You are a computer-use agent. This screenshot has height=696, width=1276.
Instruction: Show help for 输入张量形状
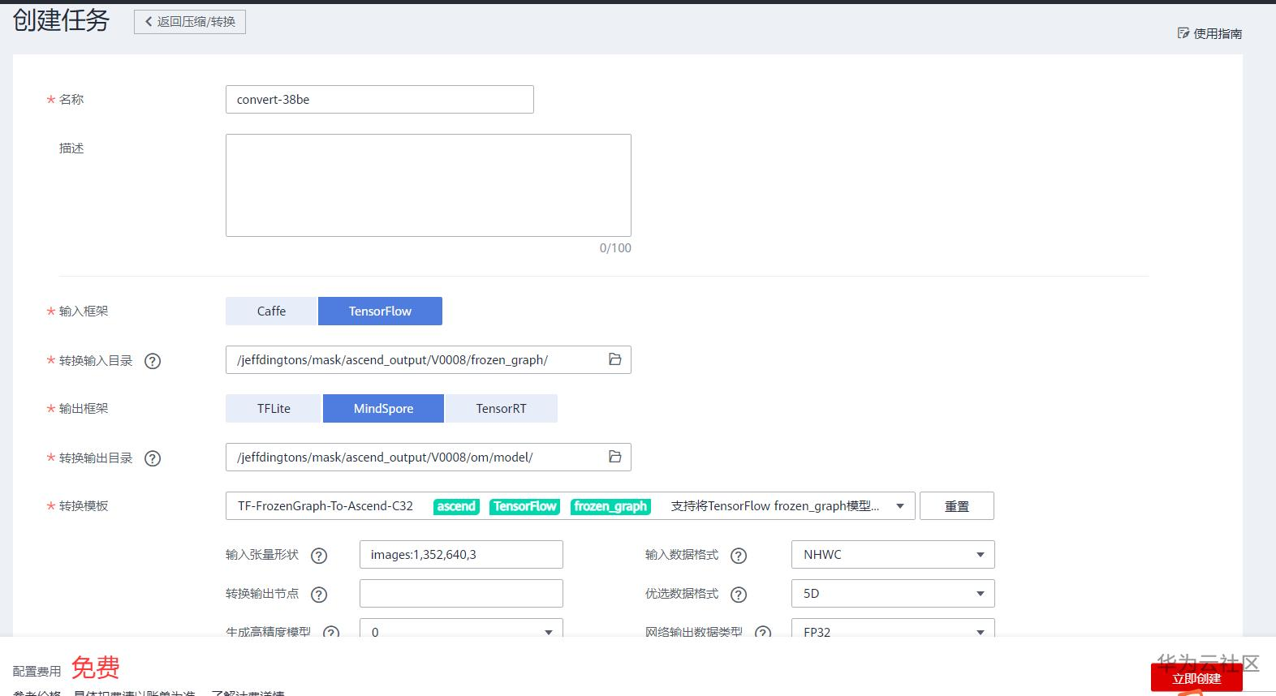click(x=320, y=556)
